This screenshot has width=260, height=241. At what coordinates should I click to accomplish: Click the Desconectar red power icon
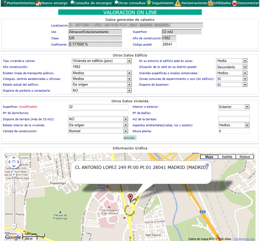click(x=234, y=3)
